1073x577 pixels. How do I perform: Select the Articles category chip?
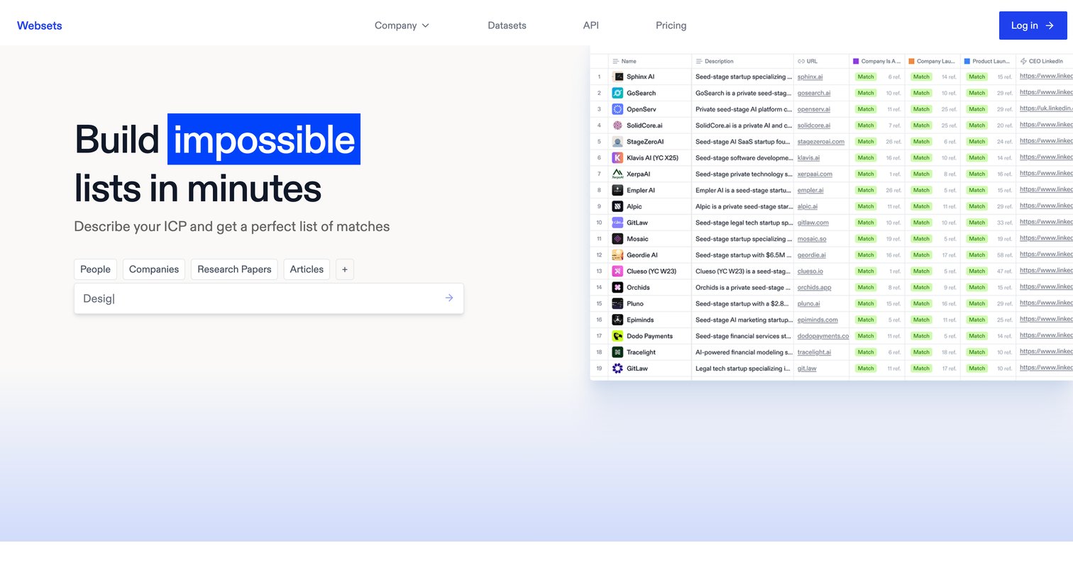[x=307, y=269]
